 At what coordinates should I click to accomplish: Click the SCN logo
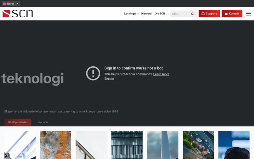(18, 14)
